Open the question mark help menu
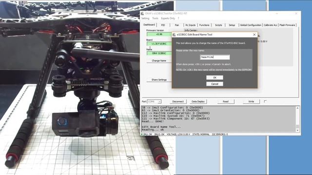 [178, 18]
